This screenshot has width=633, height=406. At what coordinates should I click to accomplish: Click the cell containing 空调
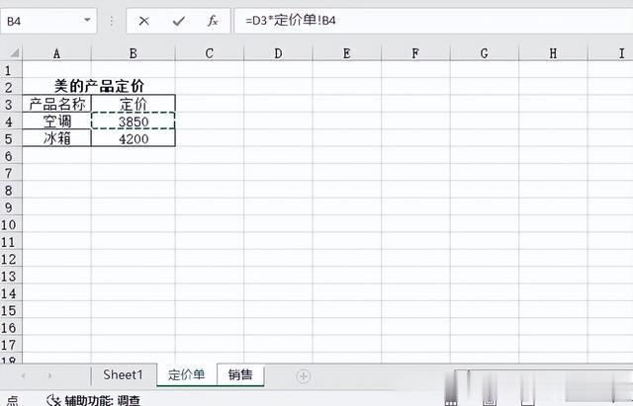tap(57, 121)
